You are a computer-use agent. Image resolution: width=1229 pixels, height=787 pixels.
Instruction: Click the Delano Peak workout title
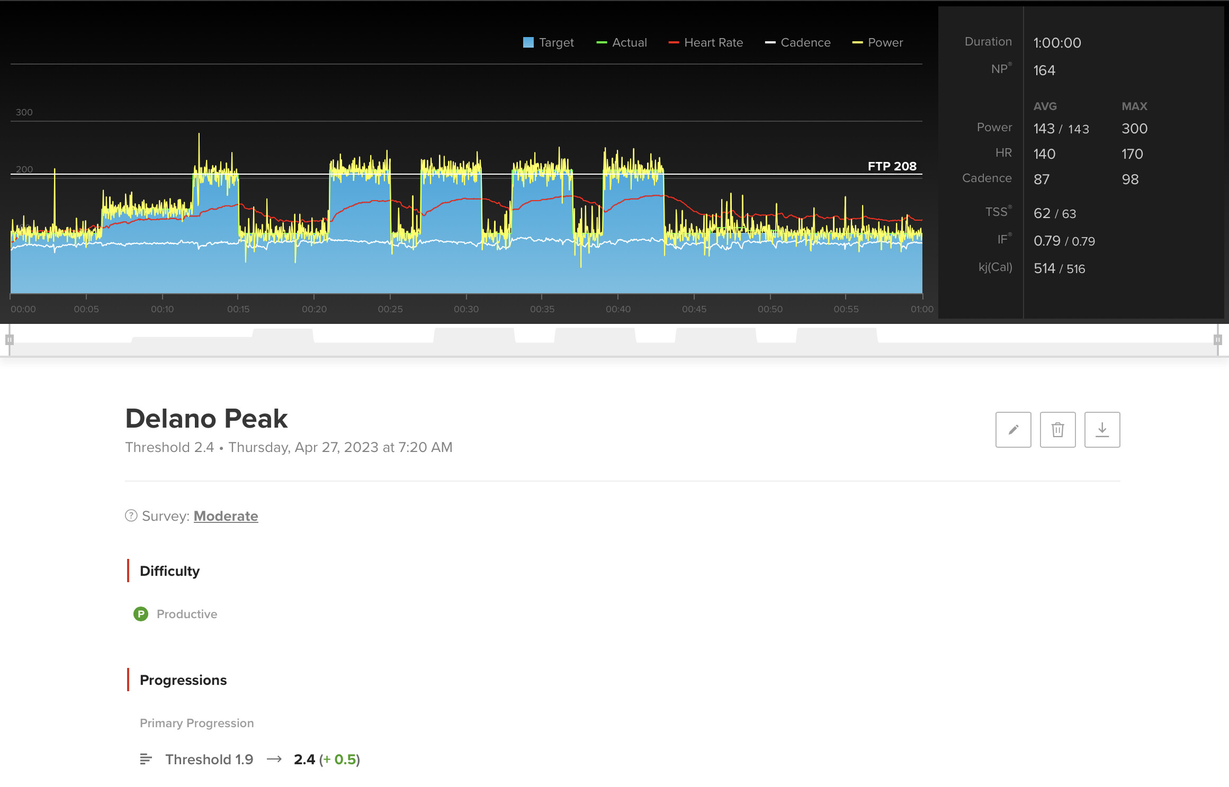[206, 419]
